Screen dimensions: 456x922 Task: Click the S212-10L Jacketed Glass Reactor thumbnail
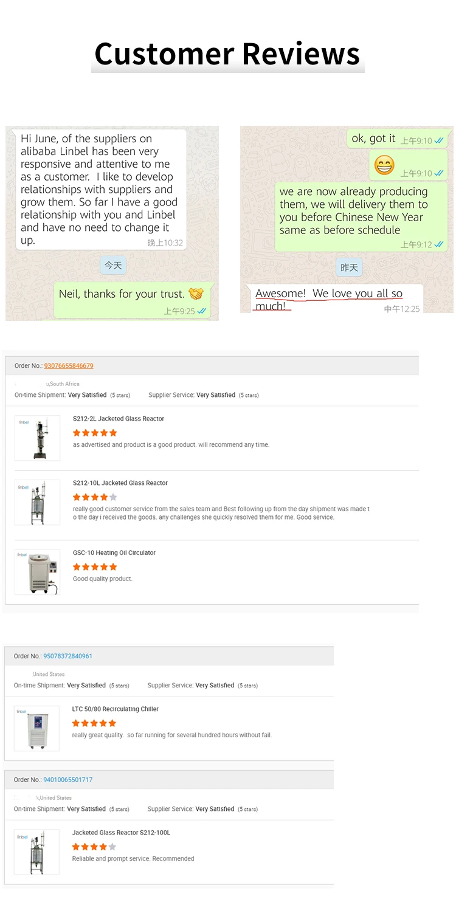click(37, 503)
